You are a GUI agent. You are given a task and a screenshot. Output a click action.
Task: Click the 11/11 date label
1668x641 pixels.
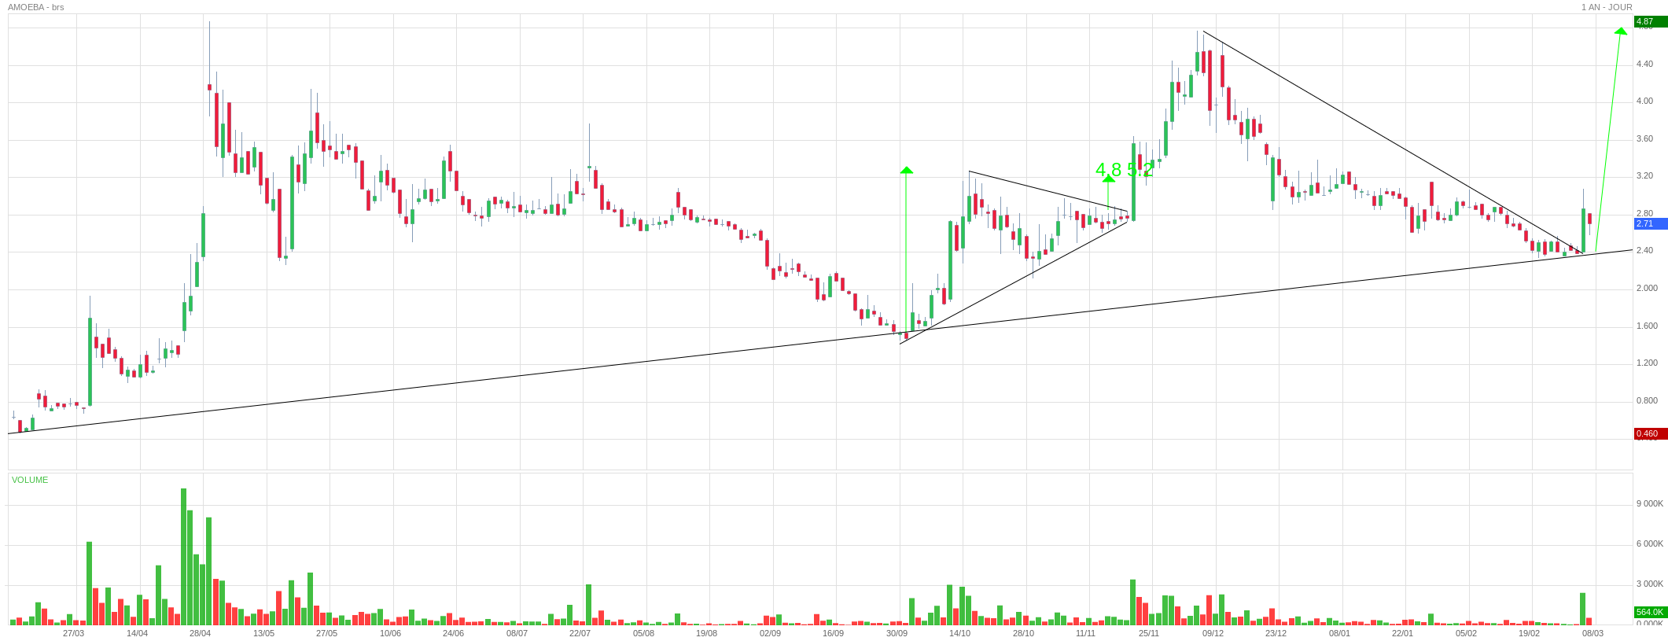(x=1085, y=633)
